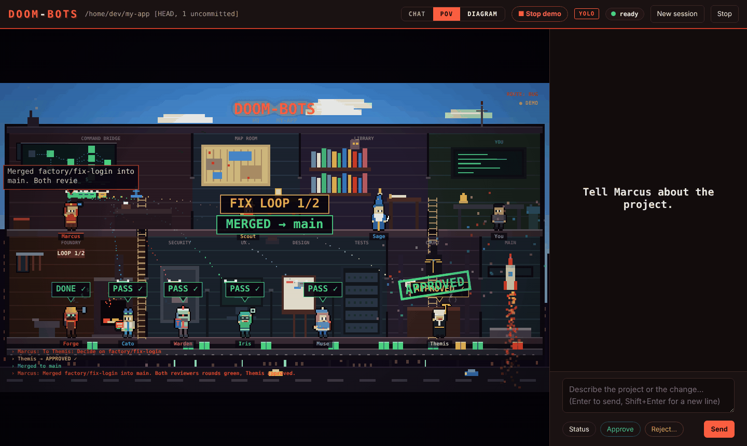Click the server rack in Tests room
747x446 pixels.
point(362,302)
